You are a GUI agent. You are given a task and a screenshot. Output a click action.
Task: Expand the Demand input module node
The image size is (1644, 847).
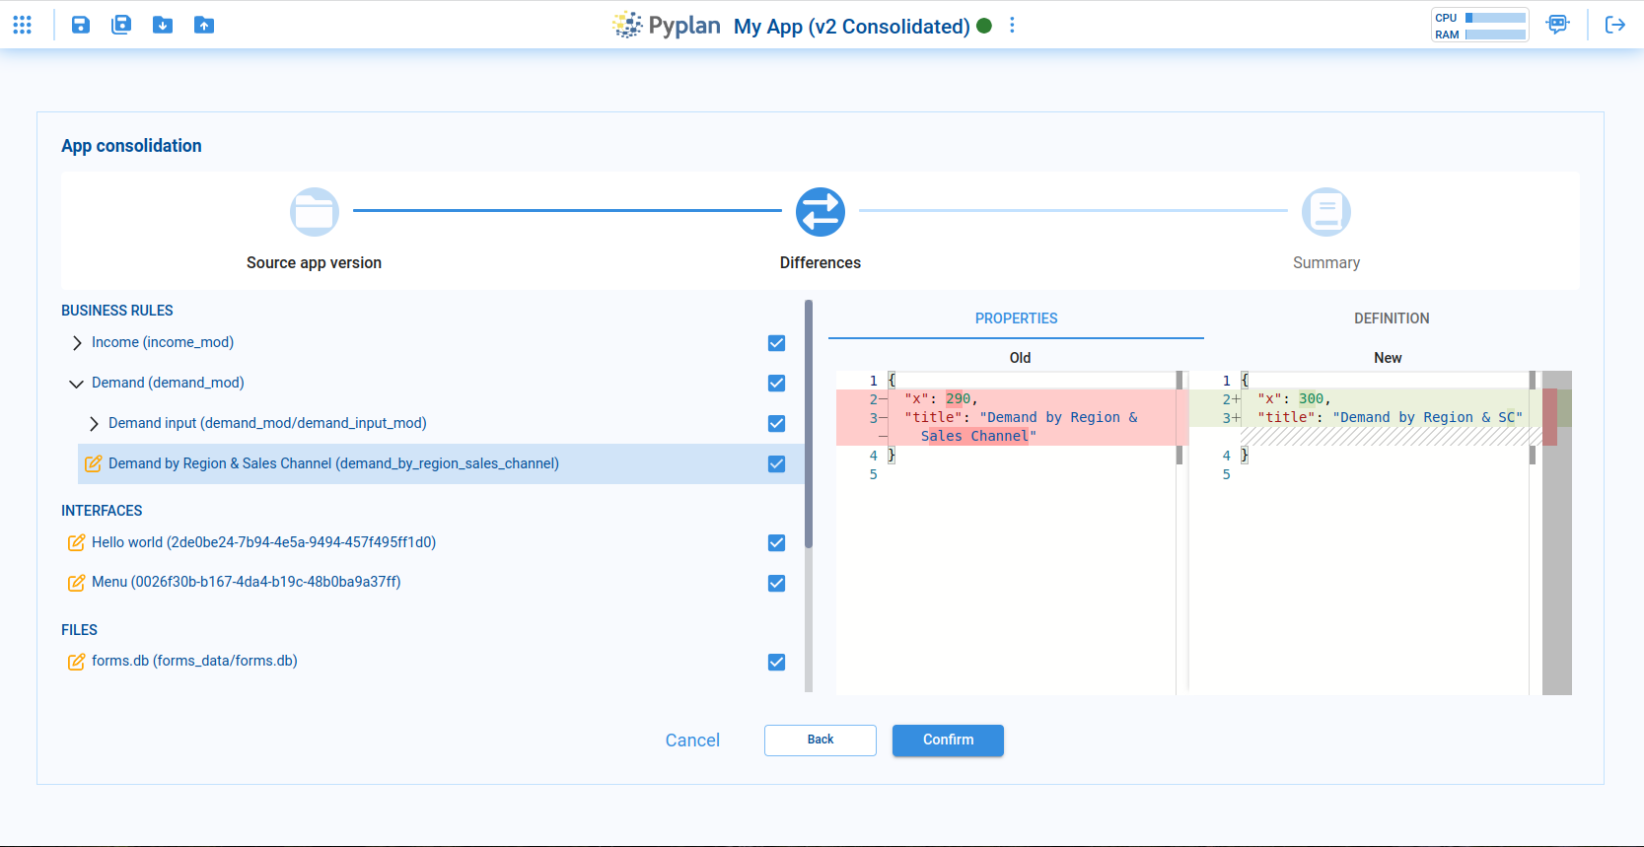(94, 424)
